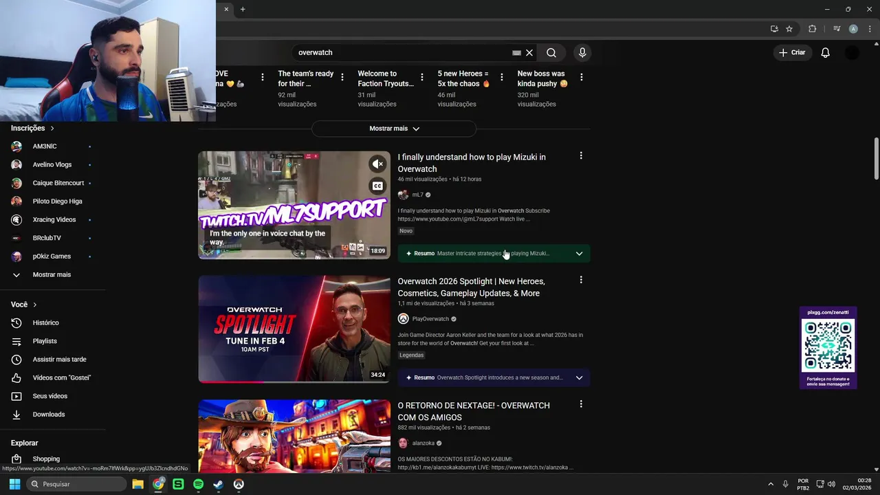Open the "Overwatch 2026 Spotlight" video title
This screenshot has height=495, width=880.
471,287
